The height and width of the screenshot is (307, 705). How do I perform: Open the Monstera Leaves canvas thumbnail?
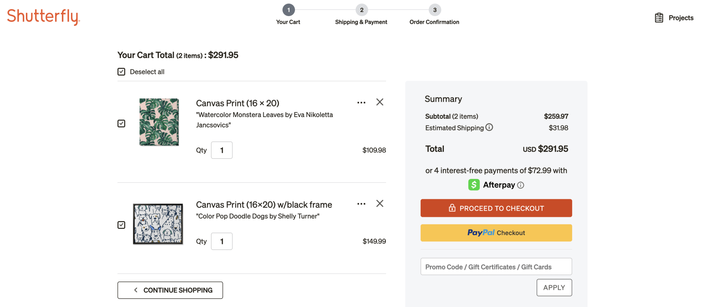[x=159, y=122]
